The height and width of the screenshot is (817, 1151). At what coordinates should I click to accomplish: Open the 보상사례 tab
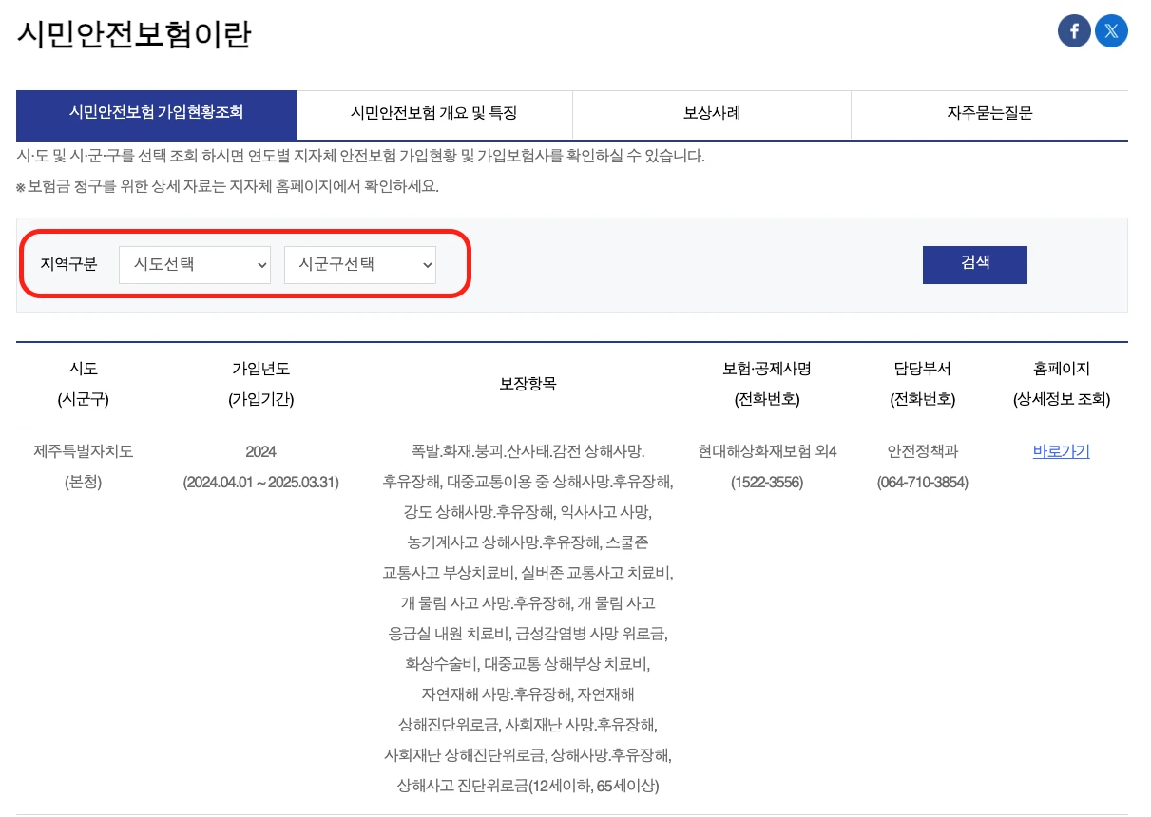(x=710, y=114)
